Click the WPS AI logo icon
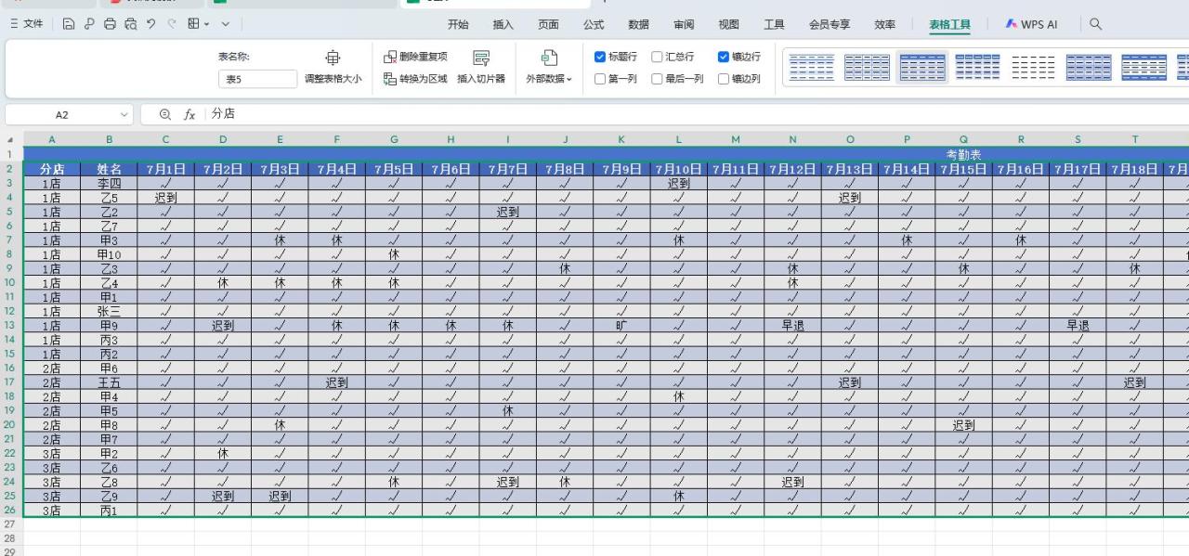The height and width of the screenshot is (556, 1189). 1012,24
